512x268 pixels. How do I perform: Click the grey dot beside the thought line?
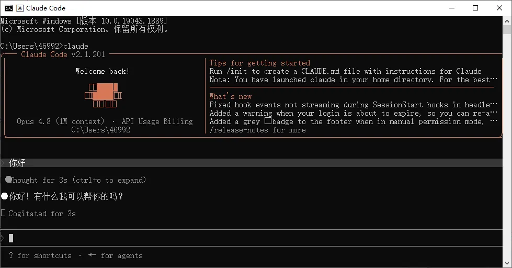pos(8,180)
